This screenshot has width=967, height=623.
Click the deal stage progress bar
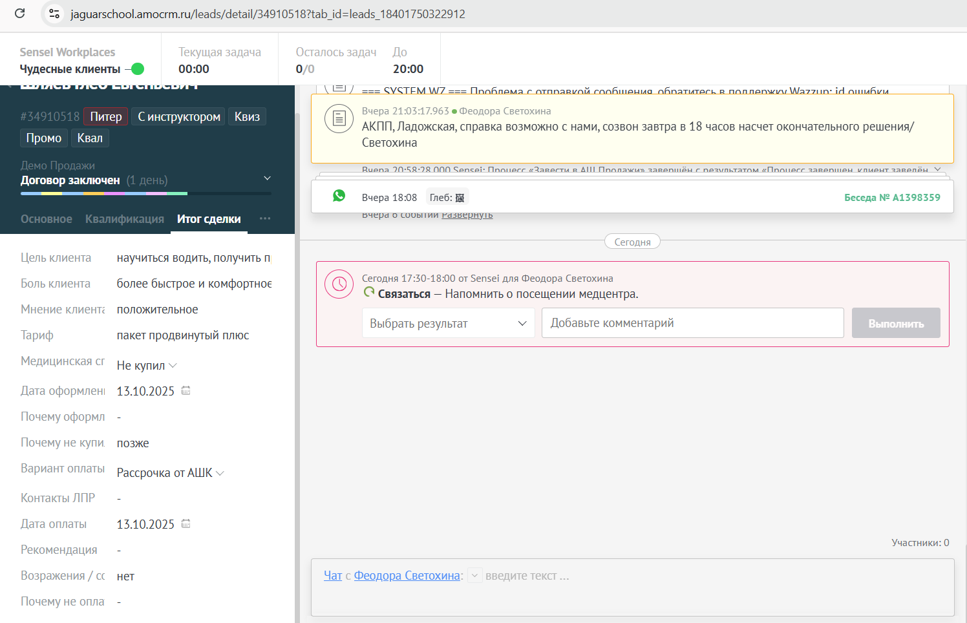pyautogui.click(x=145, y=193)
